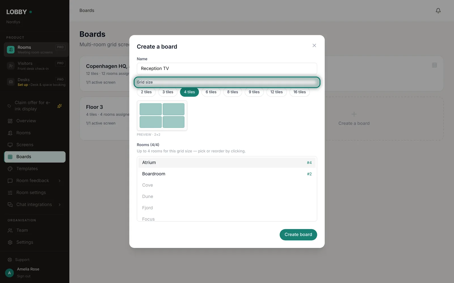This screenshot has width=454, height=283.
Task: Go to Room settings page
Action: [35, 193]
